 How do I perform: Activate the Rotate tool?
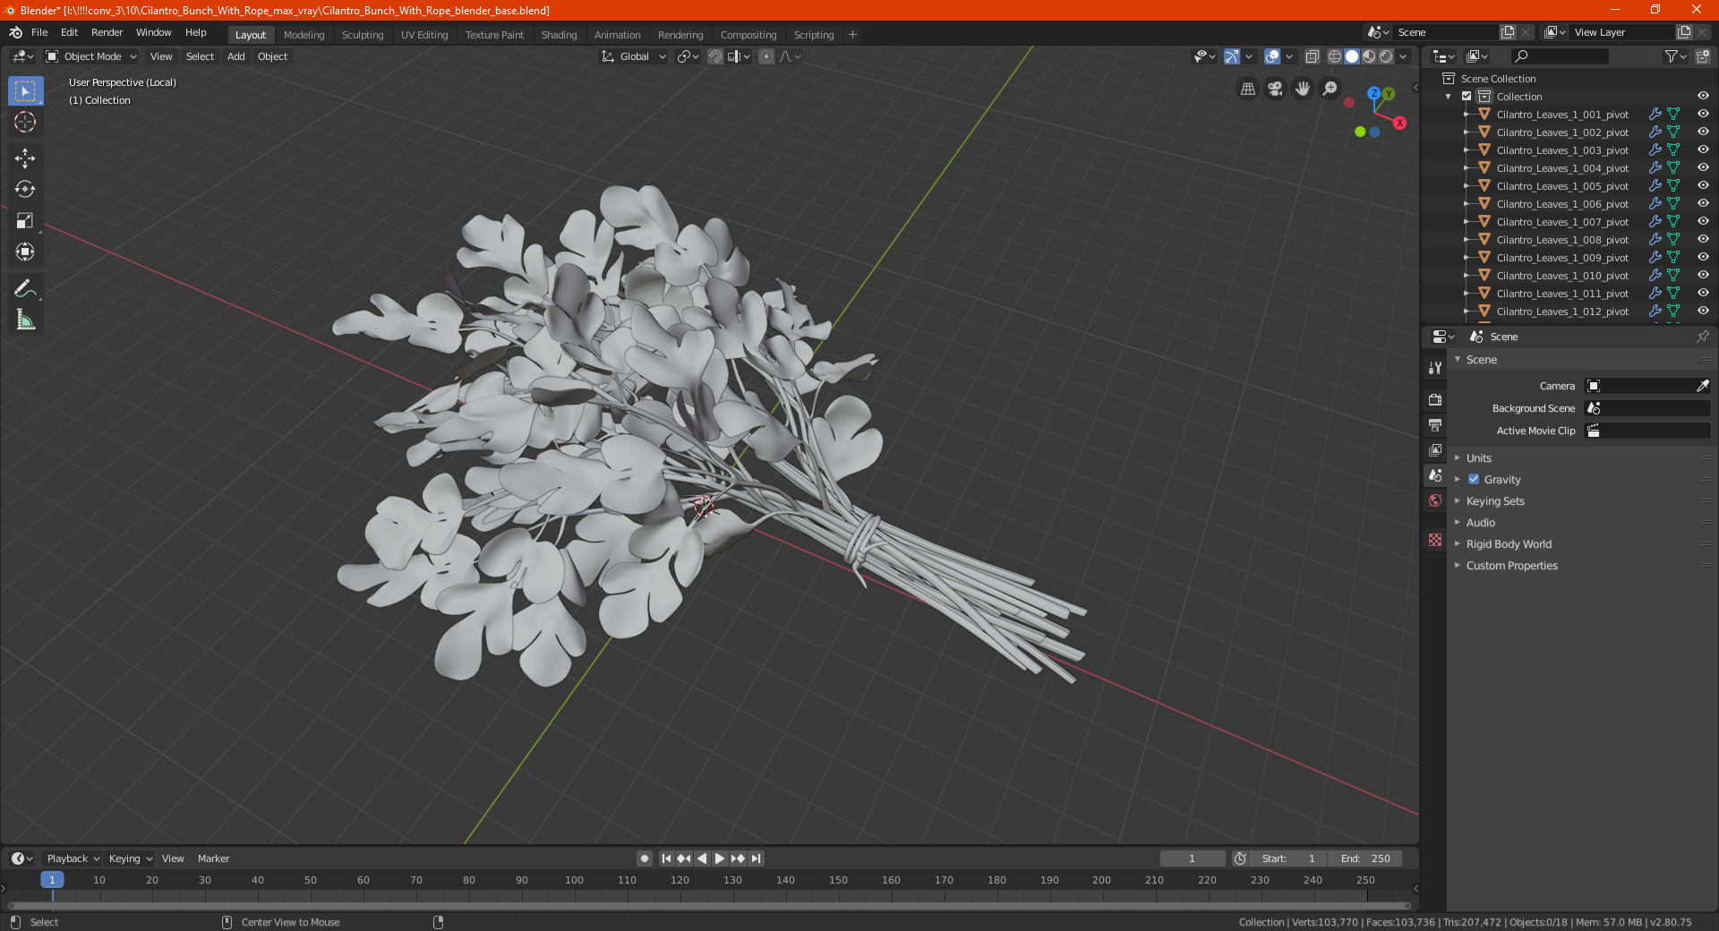(25, 189)
